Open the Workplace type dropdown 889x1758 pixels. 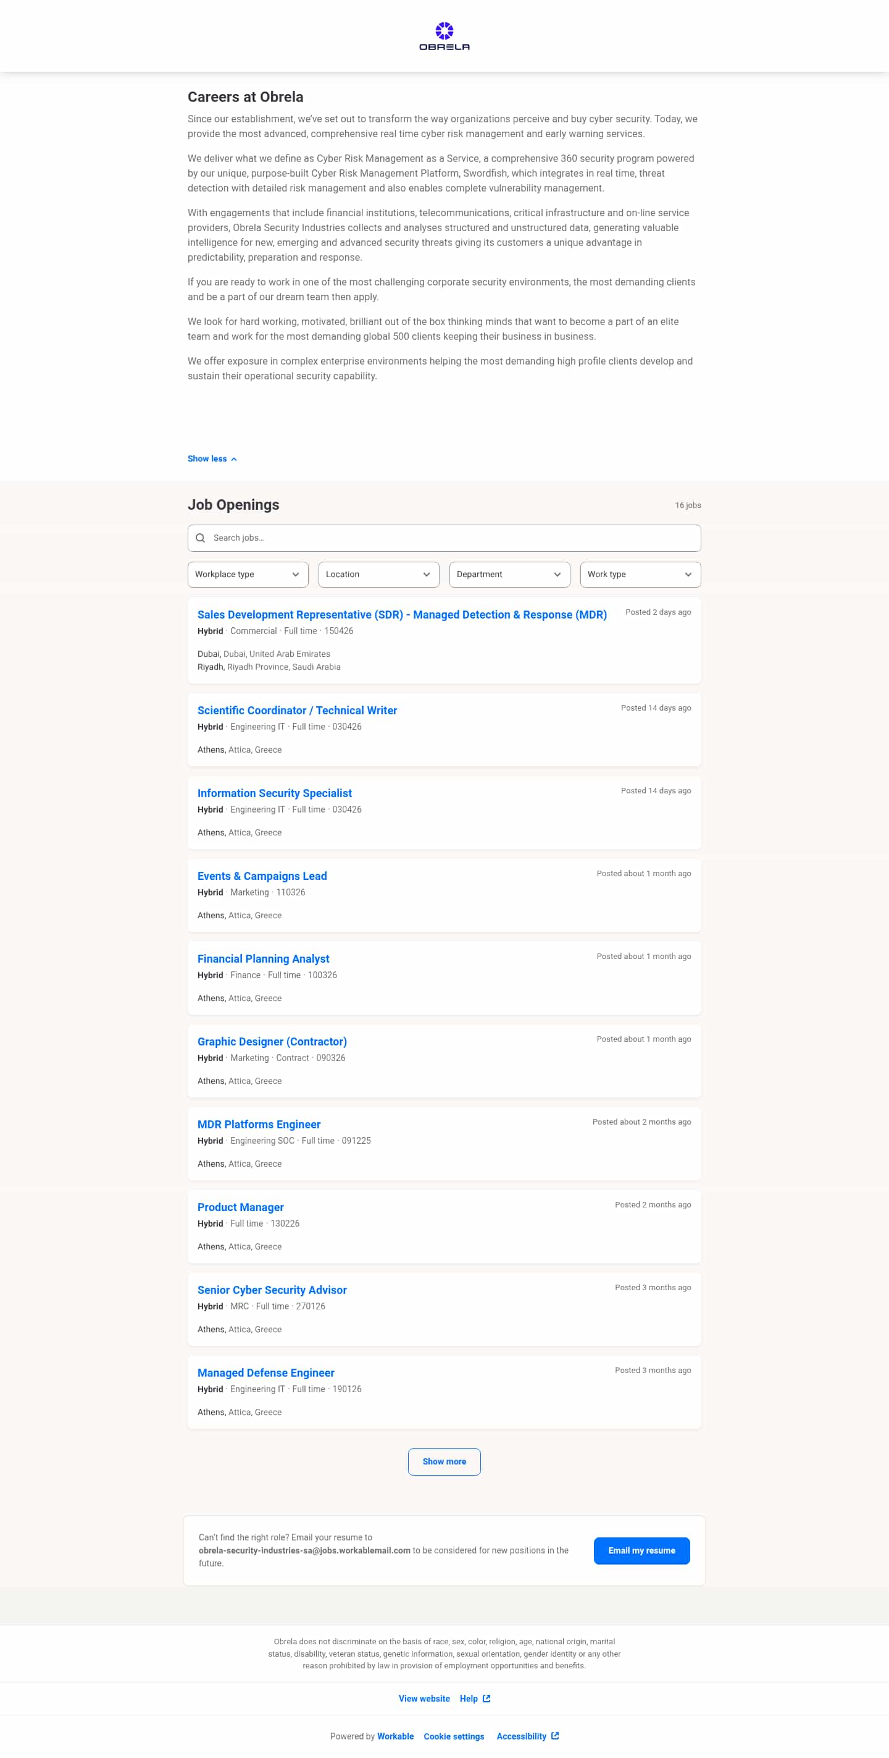(x=248, y=575)
